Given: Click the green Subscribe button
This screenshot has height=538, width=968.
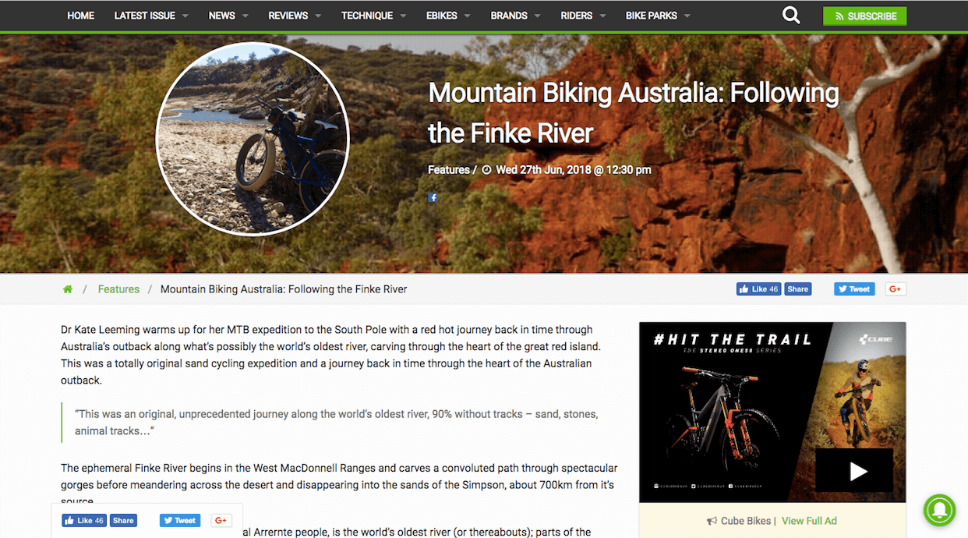Looking at the screenshot, I should [864, 16].
